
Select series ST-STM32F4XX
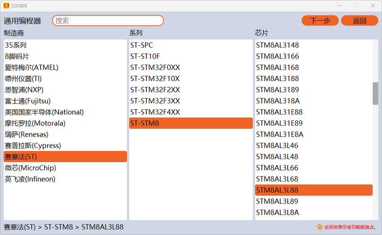155,112
